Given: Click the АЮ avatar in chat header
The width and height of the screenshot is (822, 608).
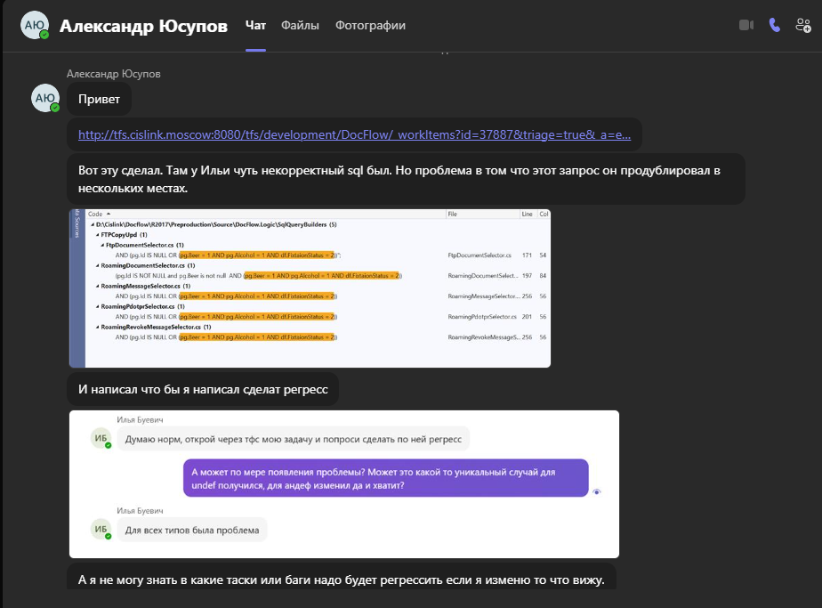Looking at the screenshot, I should pyautogui.click(x=35, y=26).
